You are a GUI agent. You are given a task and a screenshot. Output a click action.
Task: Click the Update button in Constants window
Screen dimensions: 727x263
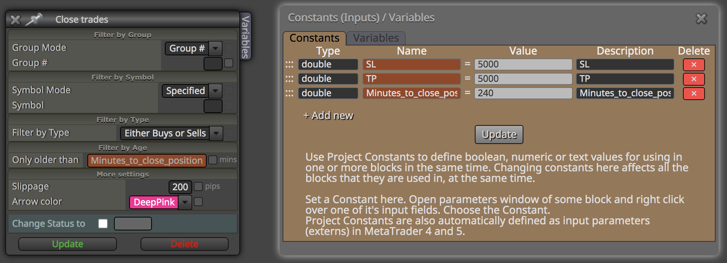499,135
